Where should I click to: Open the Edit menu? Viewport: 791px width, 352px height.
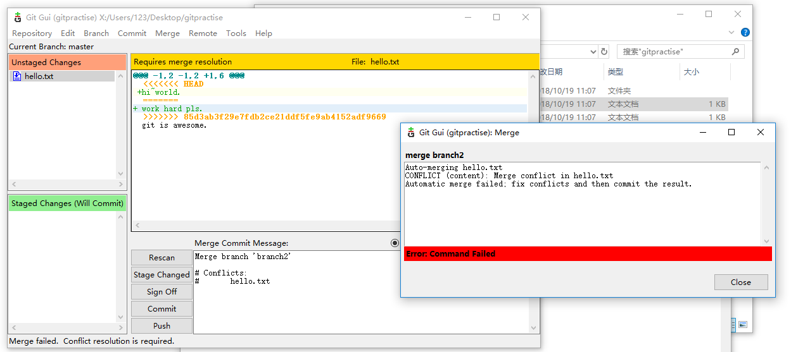point(68,33)
